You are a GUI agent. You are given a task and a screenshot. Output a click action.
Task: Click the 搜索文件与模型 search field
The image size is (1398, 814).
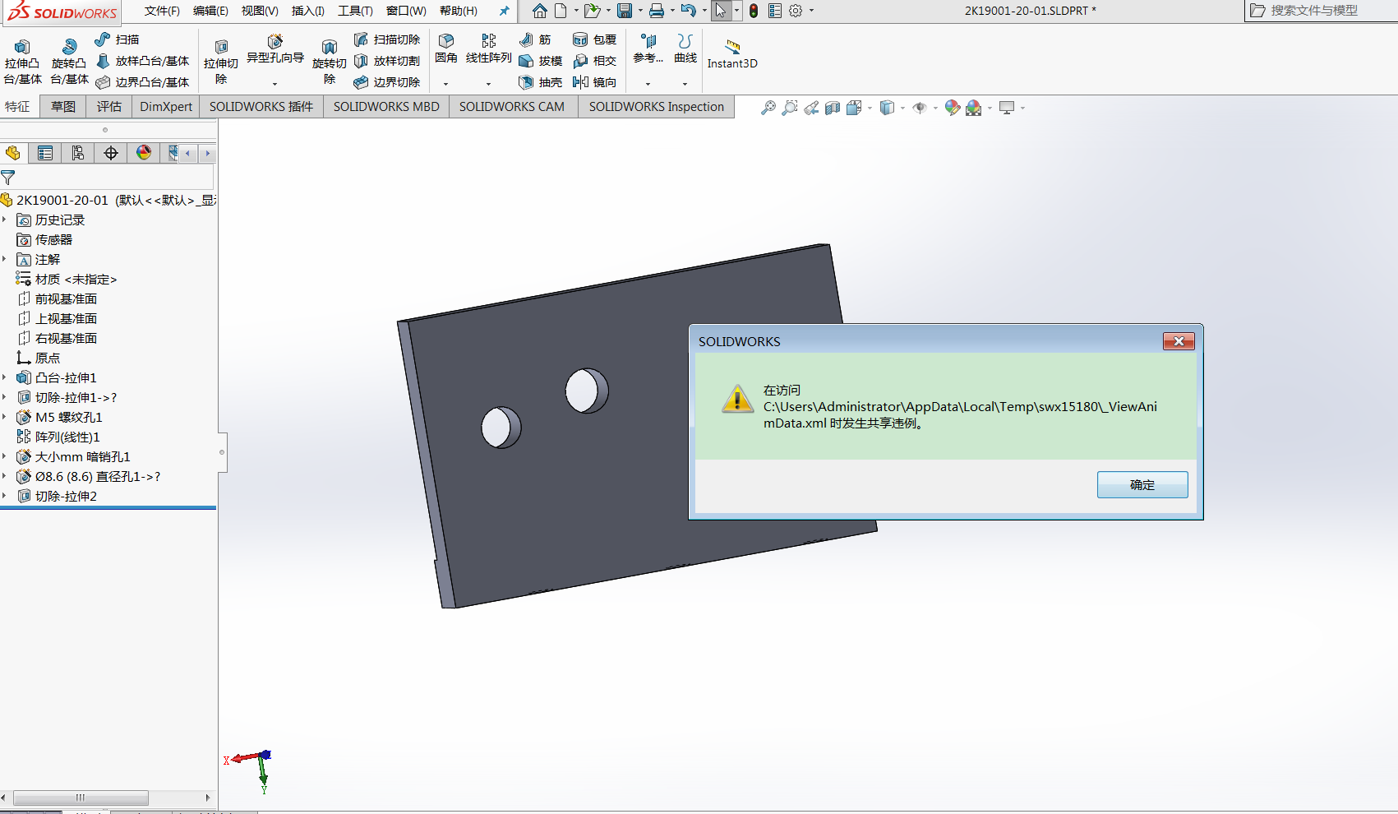[x=1322, y=11]
